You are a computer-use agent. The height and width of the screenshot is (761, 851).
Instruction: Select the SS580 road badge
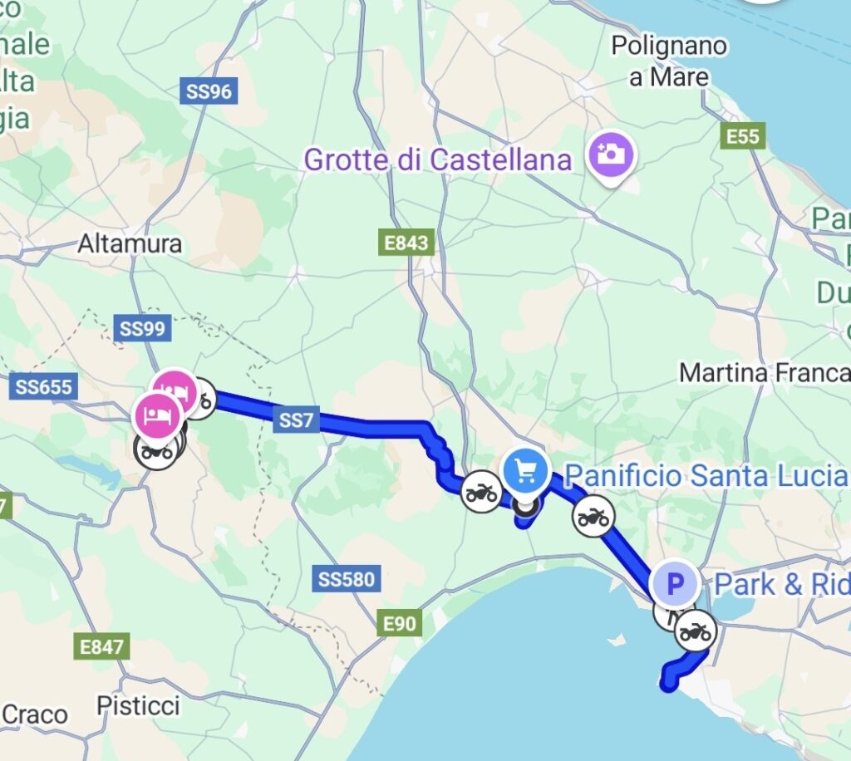tap(347, 579)
